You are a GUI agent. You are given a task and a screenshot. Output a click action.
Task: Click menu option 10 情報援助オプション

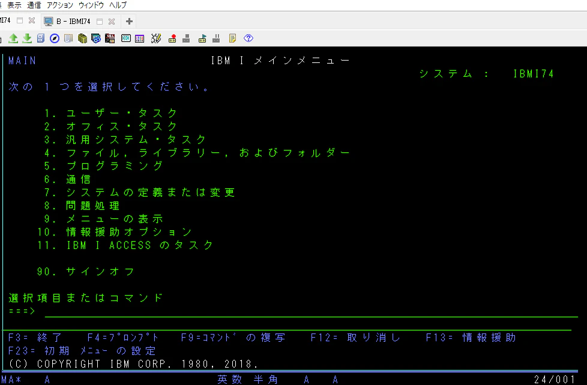click(x=115, y=232)
